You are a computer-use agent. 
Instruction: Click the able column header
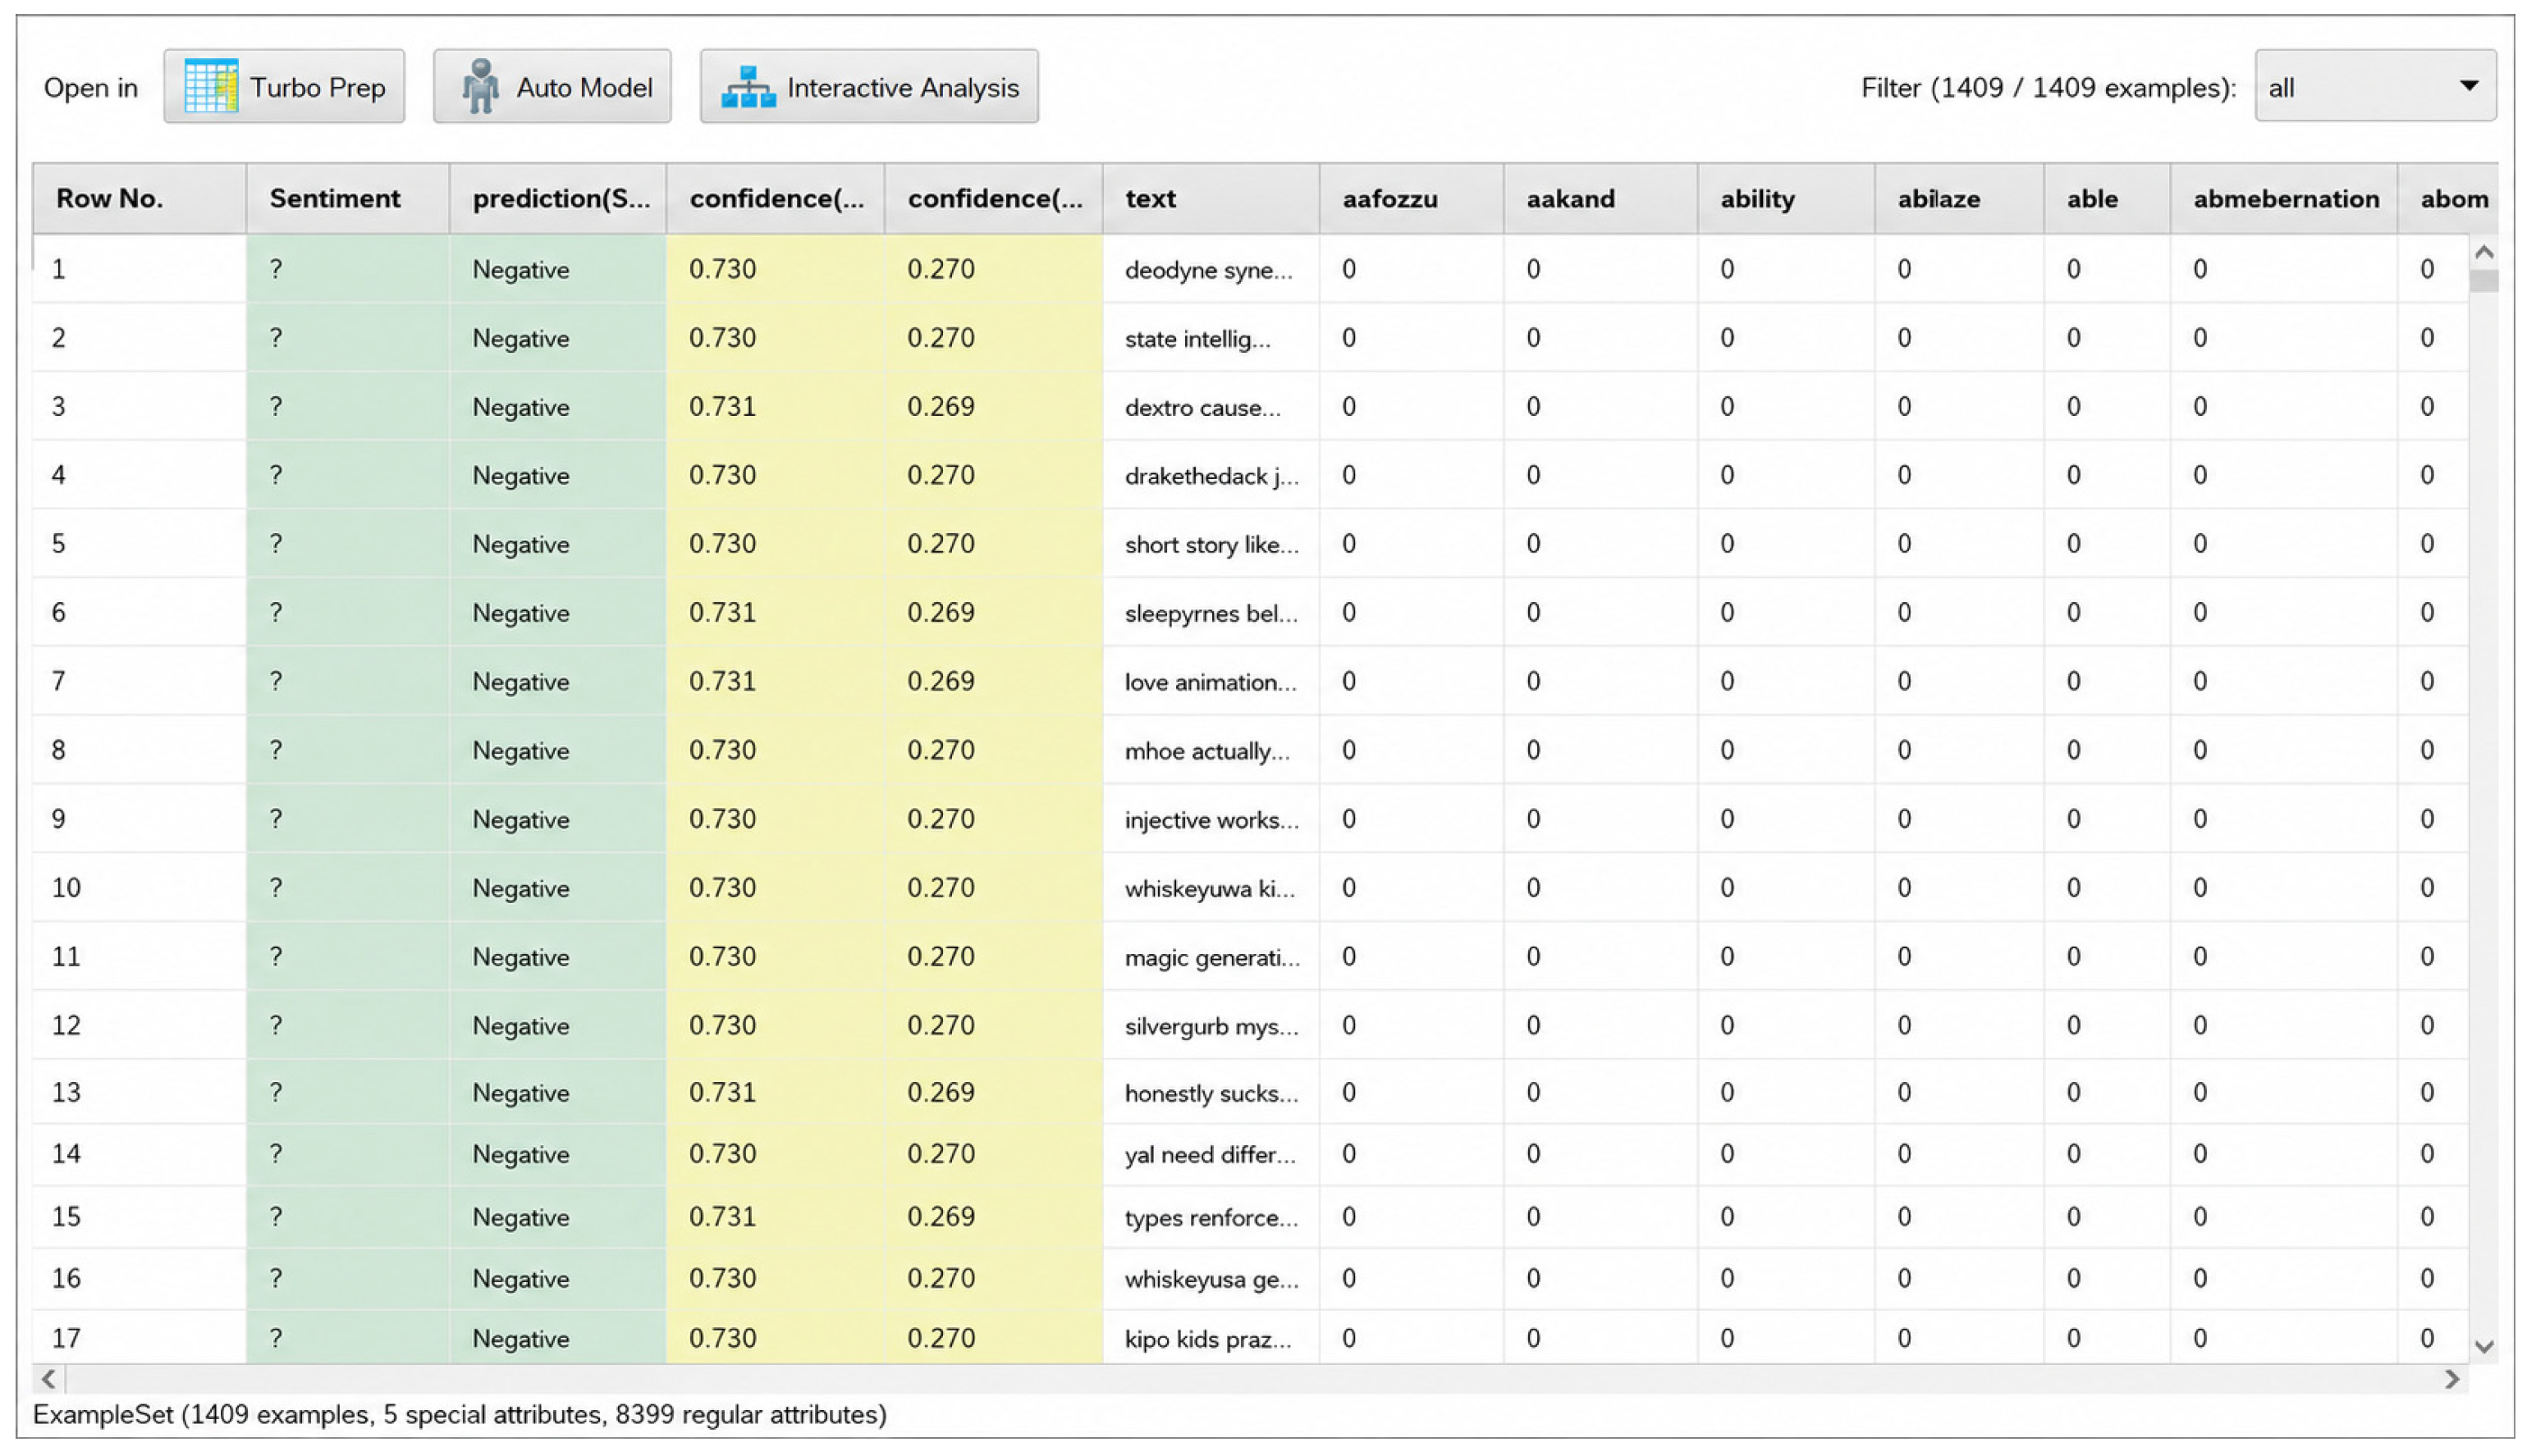coord(2107,199)
